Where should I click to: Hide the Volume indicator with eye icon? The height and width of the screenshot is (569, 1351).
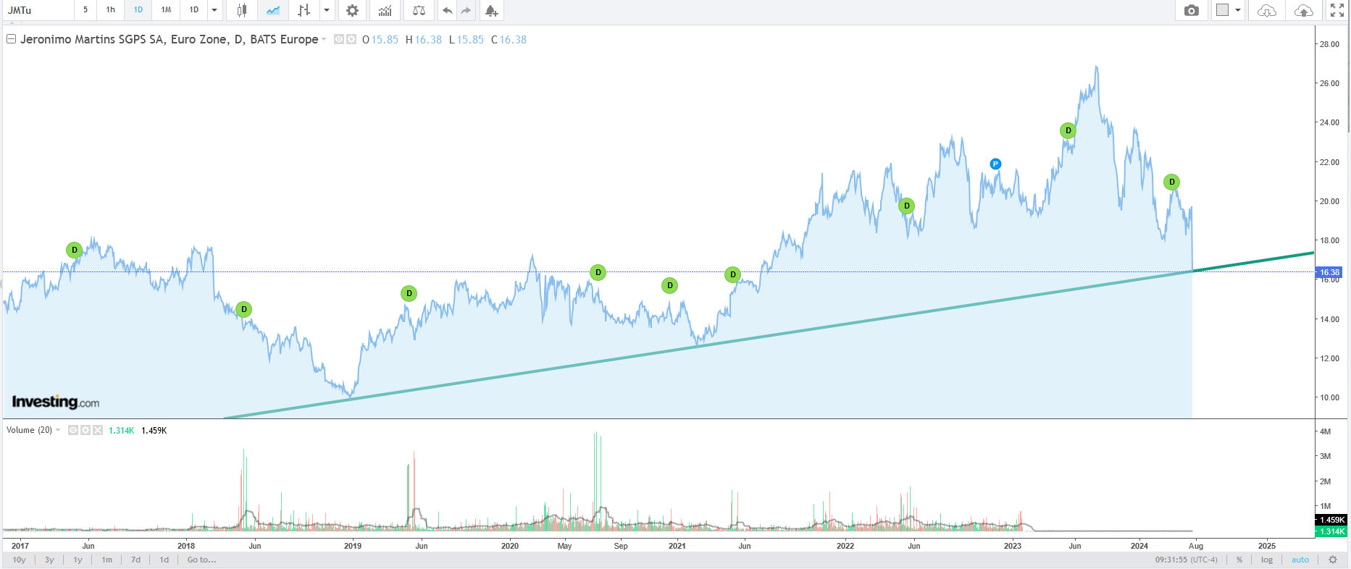tap(73, 430)
